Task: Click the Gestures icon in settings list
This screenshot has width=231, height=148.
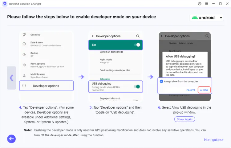Action: click(x=24, y=35)
